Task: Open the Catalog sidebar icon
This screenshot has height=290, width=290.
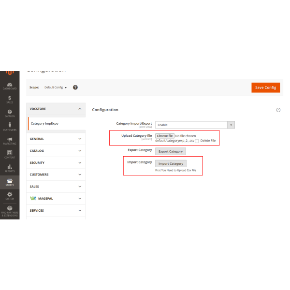Action: point(10,113)
